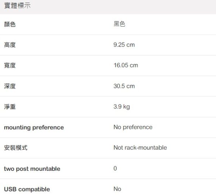Select the 顏色 row label
Screen dimensions: 216x195
click(x=10, y=25)
